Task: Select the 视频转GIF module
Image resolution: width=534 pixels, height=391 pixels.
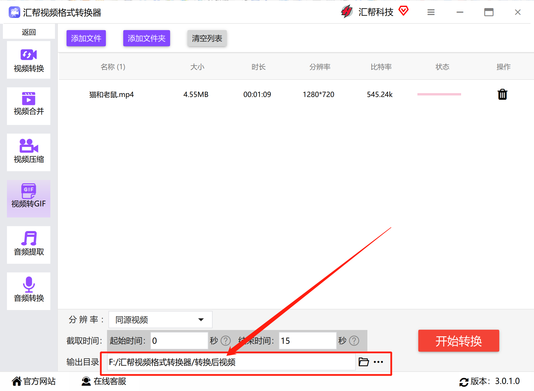Action: 29,199
